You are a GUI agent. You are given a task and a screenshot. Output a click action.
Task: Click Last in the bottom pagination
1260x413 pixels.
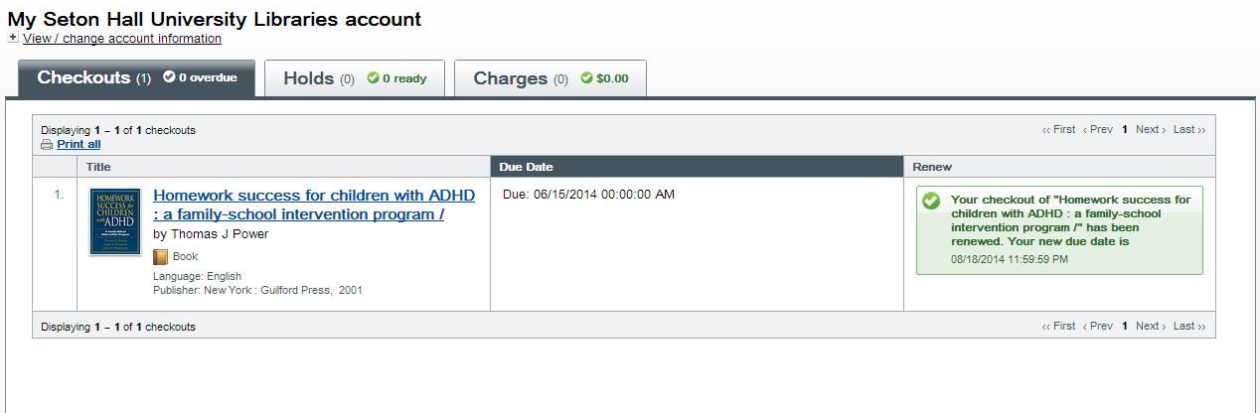pyautogui.click(x=1188, y=326)
